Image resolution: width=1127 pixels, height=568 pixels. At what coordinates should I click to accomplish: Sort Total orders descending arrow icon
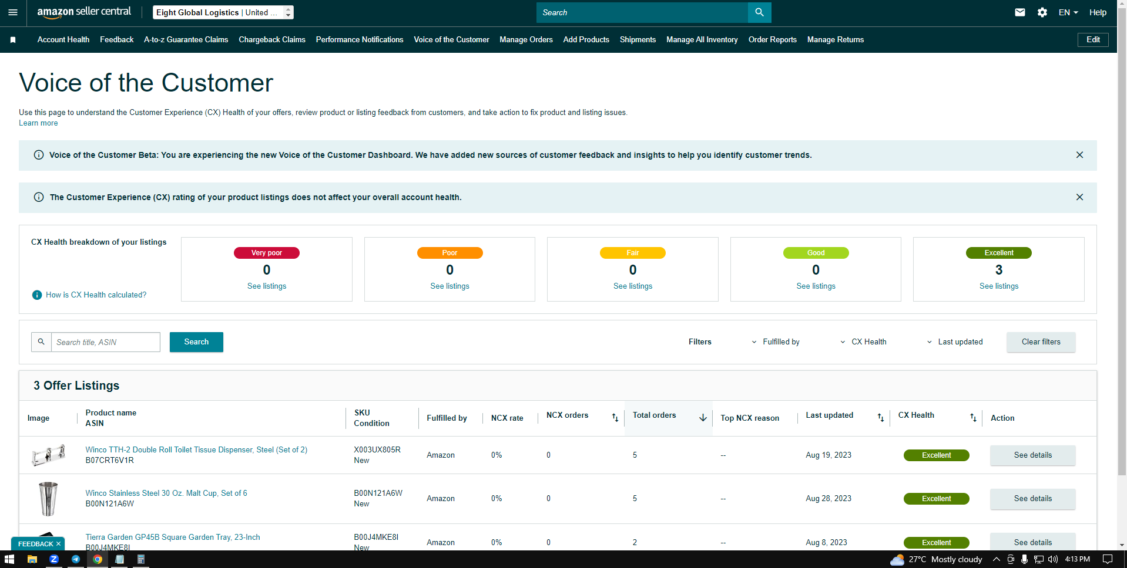point(703,417)
